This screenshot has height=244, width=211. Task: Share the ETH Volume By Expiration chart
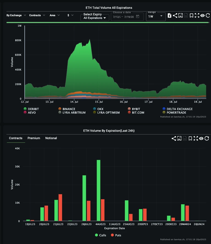[x=174, y=139]
